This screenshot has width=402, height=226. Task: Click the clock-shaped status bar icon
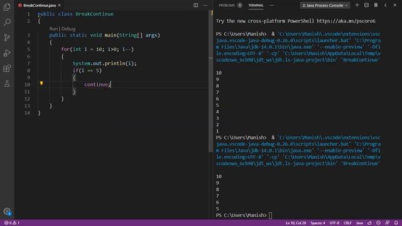[x=378, y=223]
